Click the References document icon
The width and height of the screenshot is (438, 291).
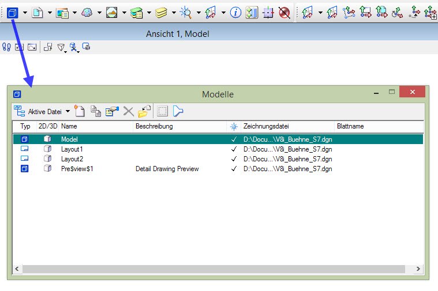[38, 13]
